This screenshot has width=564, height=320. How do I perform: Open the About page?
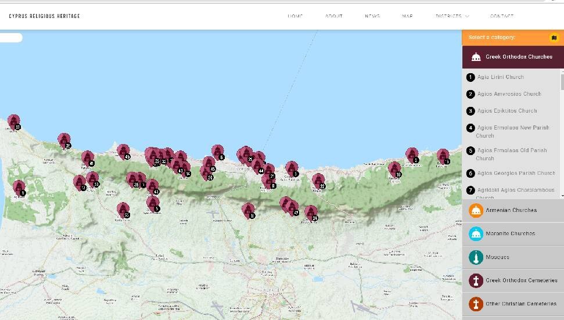tap(334, 16)
